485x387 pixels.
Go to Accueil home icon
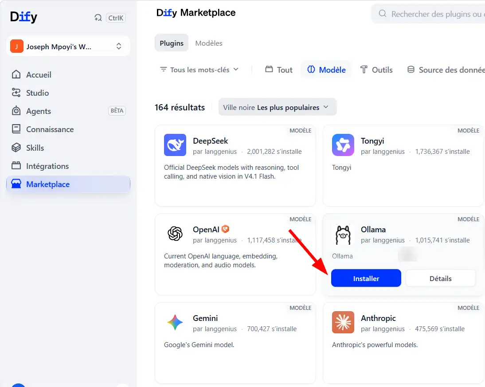point(16,74)
